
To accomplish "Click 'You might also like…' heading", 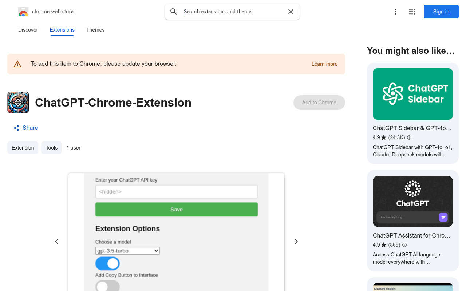I will pos(411,51).
